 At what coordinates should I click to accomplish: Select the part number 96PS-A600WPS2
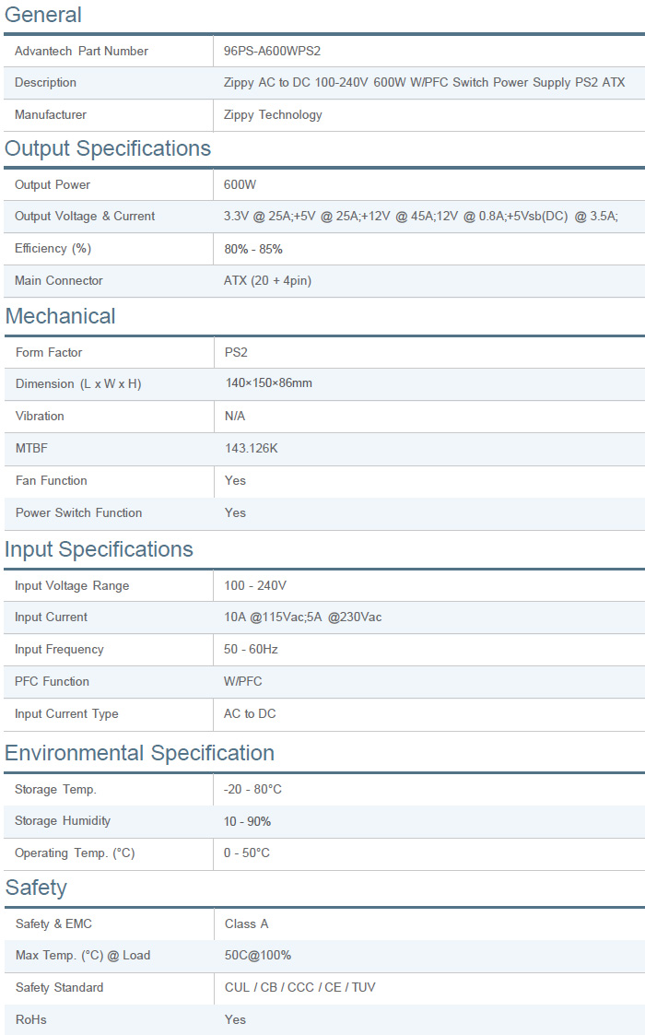point(272,51)
